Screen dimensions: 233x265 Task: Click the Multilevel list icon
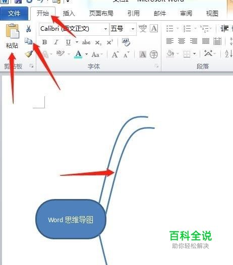tap(204, 29)
